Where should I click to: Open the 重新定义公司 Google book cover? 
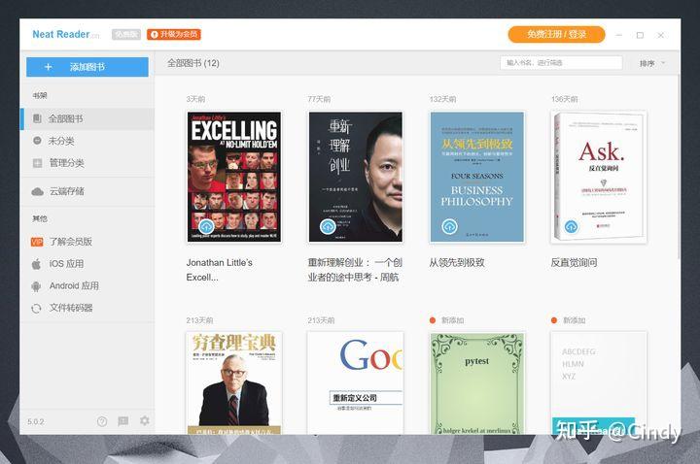[x=356, y=382]
